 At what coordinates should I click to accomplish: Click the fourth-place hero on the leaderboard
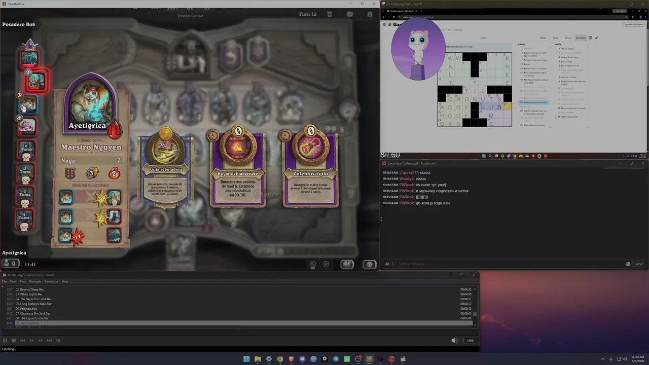point(27,126)
